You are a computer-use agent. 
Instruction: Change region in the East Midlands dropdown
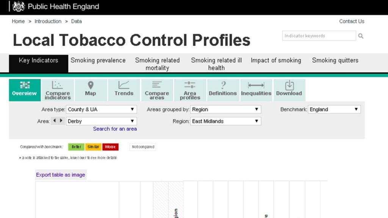pos(226,121)
